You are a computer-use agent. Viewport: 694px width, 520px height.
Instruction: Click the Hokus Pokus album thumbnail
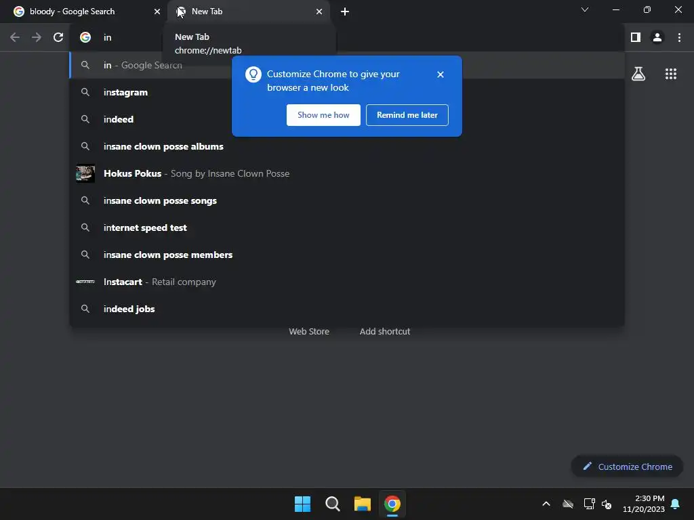point(85,173)
